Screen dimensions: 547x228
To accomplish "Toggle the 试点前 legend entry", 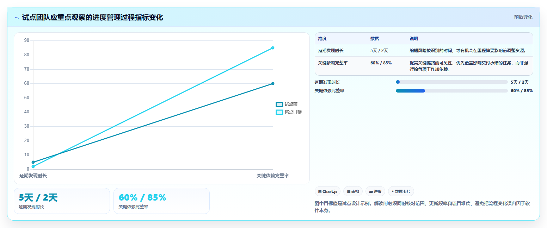I will click(287, 104).
